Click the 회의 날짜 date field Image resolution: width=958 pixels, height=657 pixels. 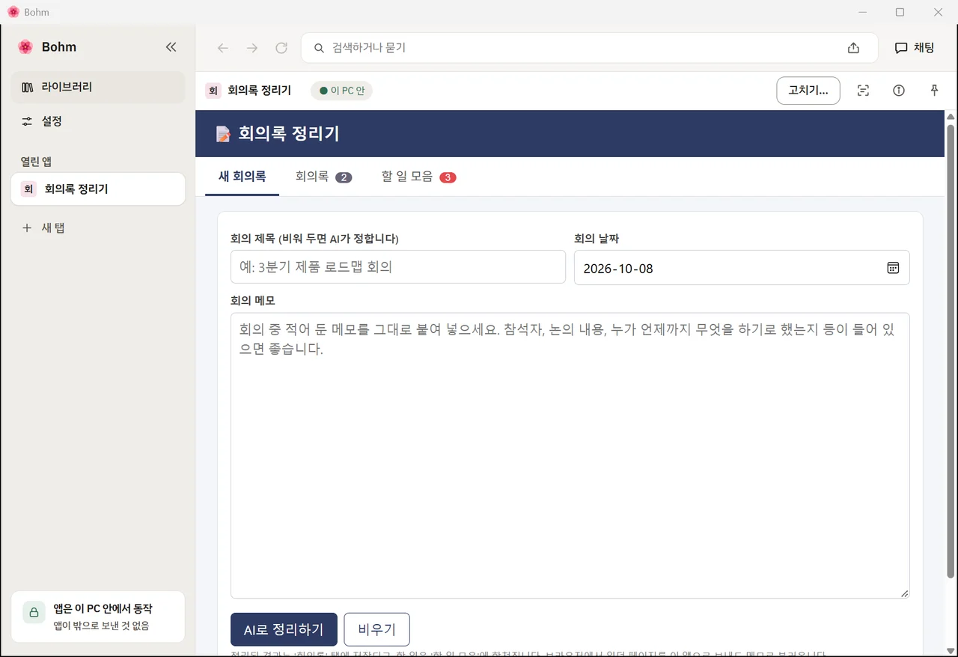click(742, 268)
